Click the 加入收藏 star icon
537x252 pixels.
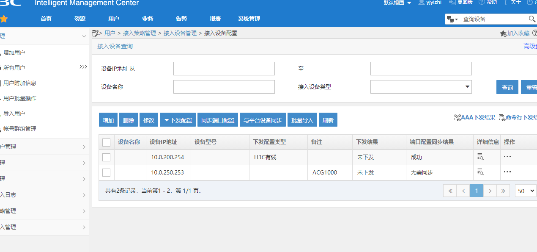[503, 33]
